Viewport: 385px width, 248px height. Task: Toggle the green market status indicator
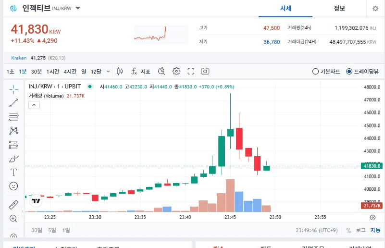point(90,87)
